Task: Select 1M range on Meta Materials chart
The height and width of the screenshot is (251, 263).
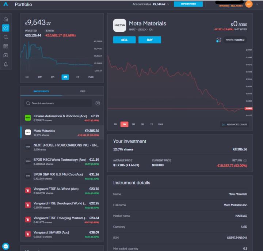Action: pyautogui.click(x=134, y=124)
